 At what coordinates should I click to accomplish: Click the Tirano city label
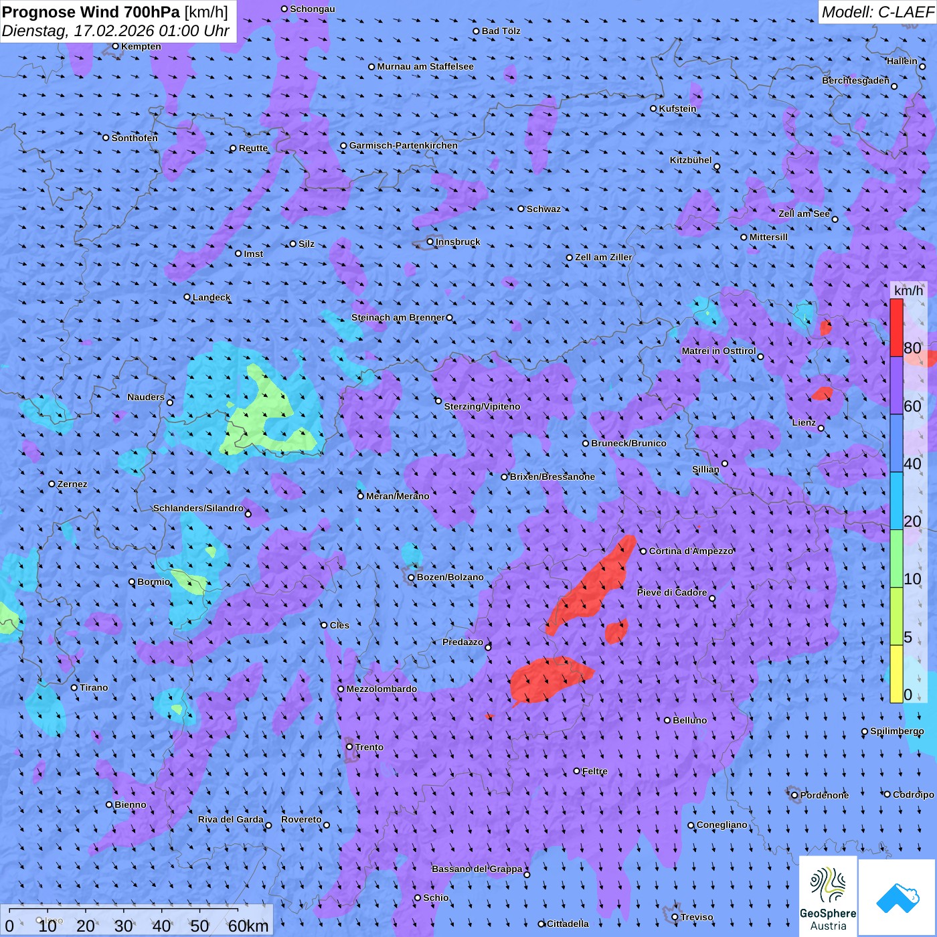pyautogui.click(x=94, y=687)
